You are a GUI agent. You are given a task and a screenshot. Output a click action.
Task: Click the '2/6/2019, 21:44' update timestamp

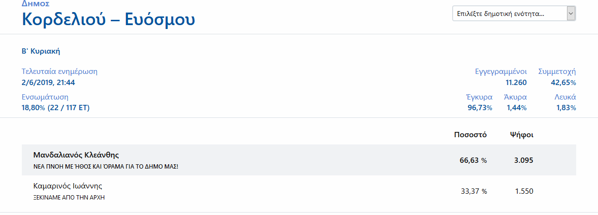[x=48, y=83]
